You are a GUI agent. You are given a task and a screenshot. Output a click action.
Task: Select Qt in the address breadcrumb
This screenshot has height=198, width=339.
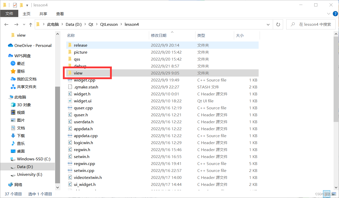tap(91, 24)
